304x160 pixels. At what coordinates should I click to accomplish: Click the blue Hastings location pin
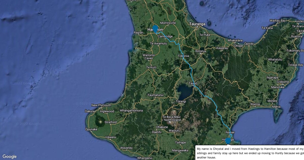(228, 141)
